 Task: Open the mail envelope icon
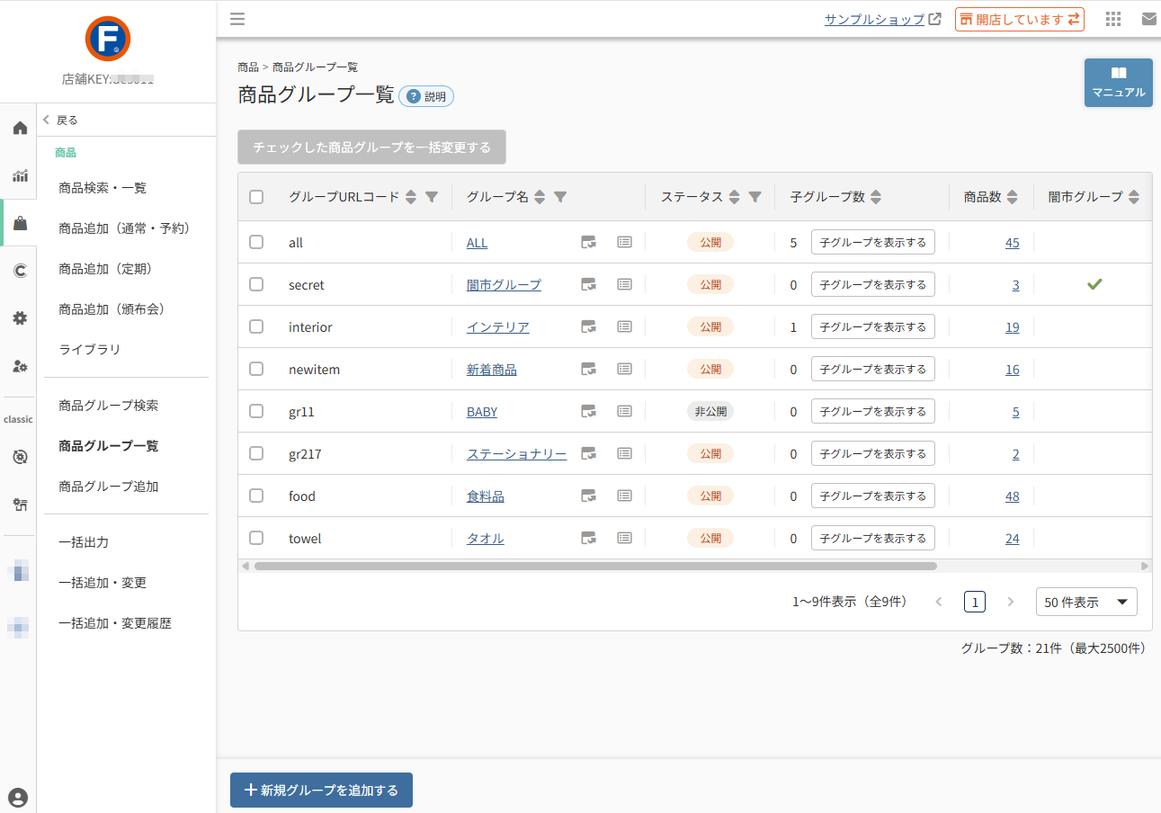(1149, 19)
